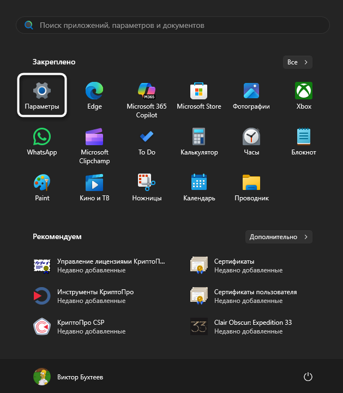
Task: Open Кино и ТВ
Action: point(94,187)
